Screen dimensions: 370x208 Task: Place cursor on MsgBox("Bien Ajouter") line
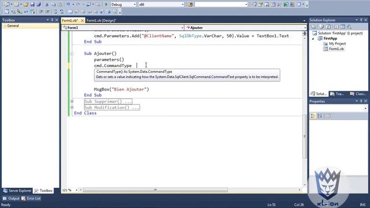[121, 90]
